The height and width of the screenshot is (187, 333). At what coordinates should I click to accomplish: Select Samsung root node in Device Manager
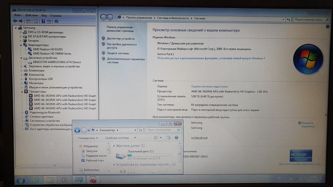29,28
